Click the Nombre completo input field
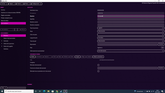The height and width of the screenshot is (93, 165). pyautogui.click(x=131, y=25)
